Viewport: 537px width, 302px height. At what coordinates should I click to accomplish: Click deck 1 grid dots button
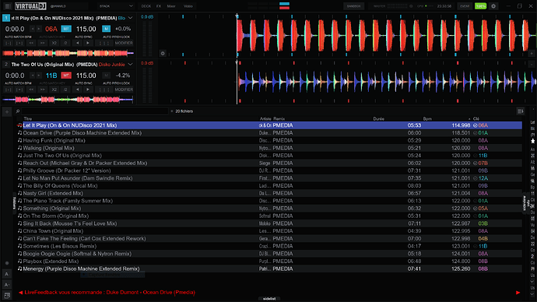(x=104, y=43)
